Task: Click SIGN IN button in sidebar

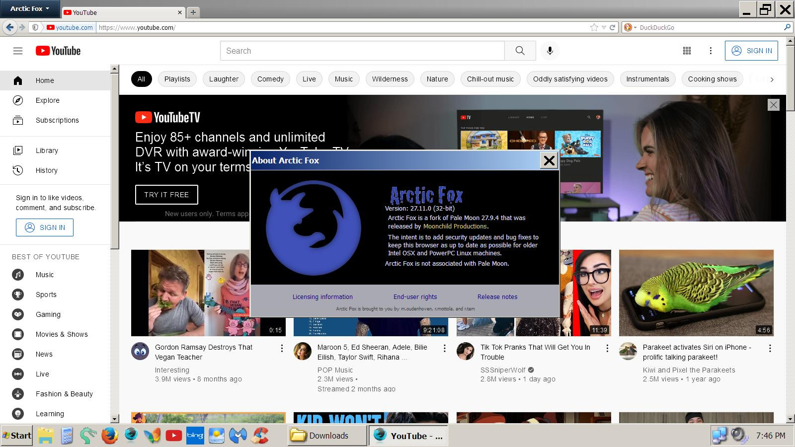Action: click(x=45, y=227)
